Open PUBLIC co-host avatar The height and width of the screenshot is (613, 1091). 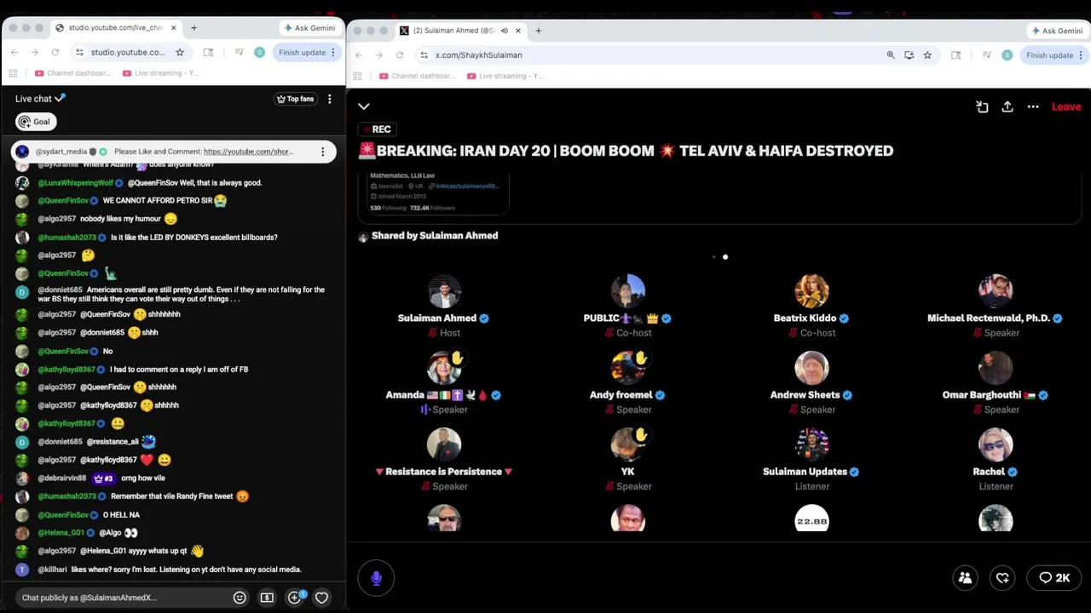coord(628,291)
